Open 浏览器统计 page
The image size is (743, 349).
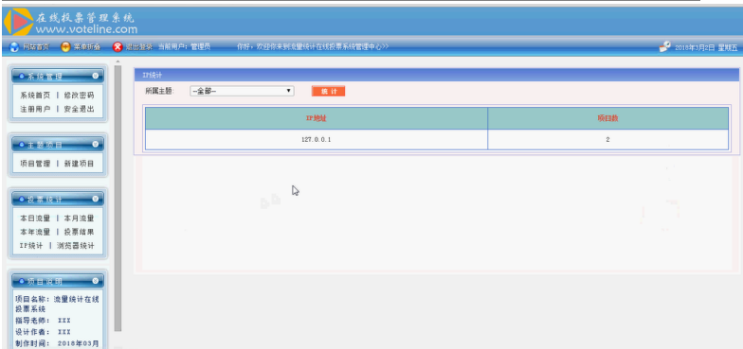coord(76,246)
